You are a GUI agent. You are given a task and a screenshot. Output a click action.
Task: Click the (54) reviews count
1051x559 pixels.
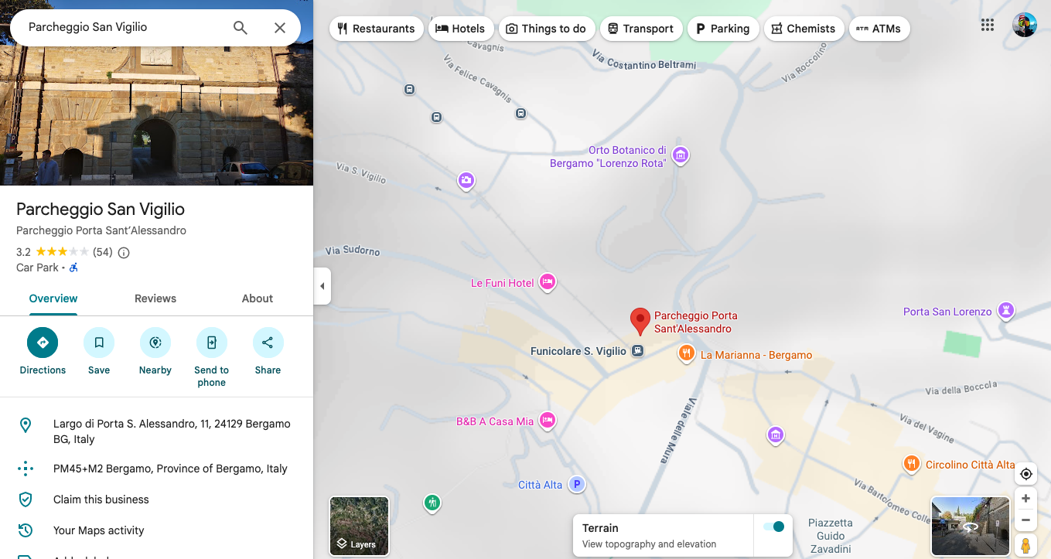103,252
